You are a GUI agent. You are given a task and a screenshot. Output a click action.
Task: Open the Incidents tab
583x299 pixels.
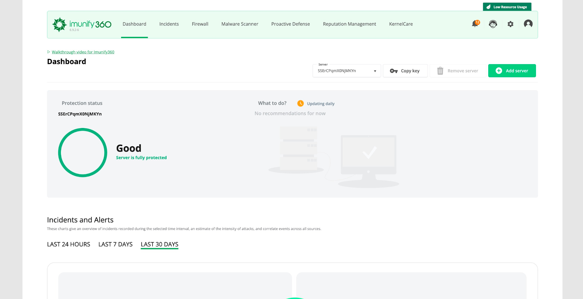[169, 24]
